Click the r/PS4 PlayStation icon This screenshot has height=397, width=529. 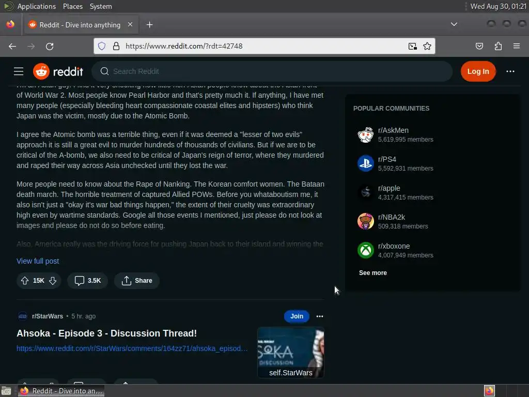click(x=365, y=163)
